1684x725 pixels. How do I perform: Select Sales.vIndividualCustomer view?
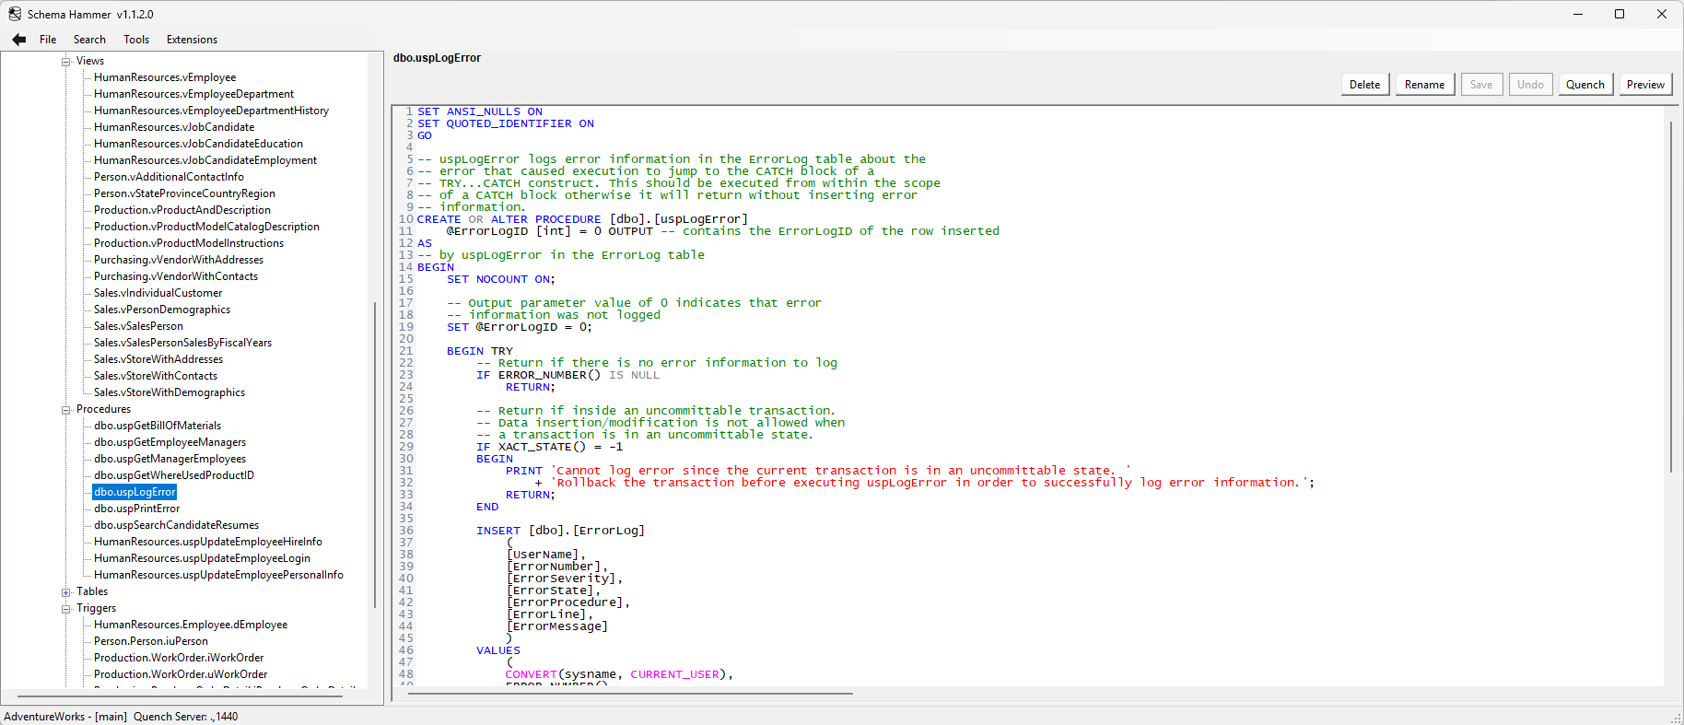(158, 293)
